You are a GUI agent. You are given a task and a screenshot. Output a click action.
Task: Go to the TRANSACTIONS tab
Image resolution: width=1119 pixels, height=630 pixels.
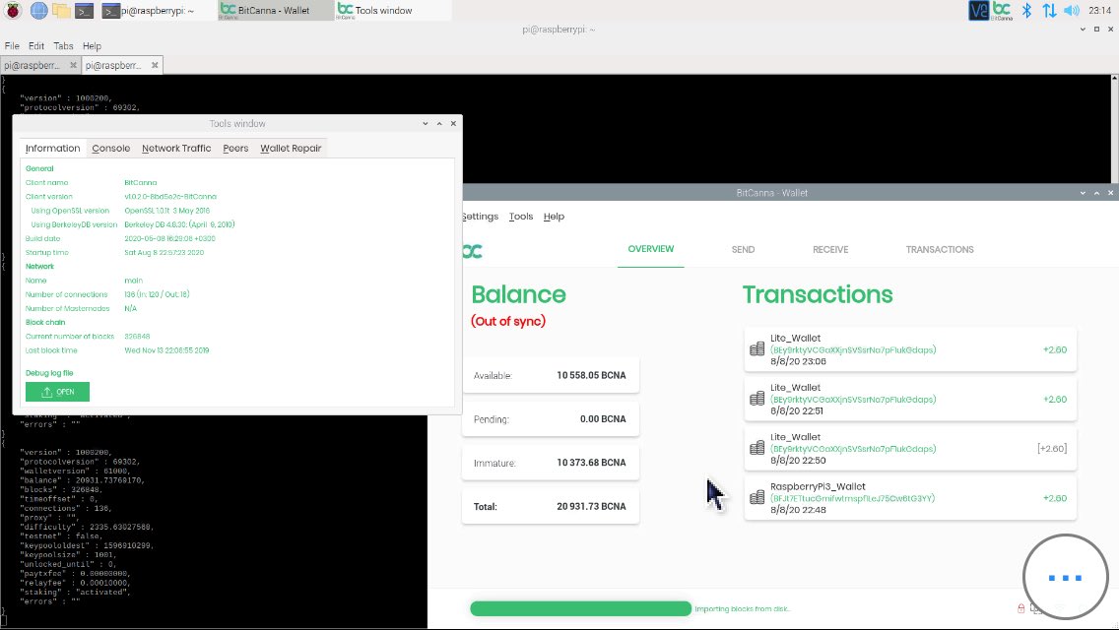tap(940, 250)
